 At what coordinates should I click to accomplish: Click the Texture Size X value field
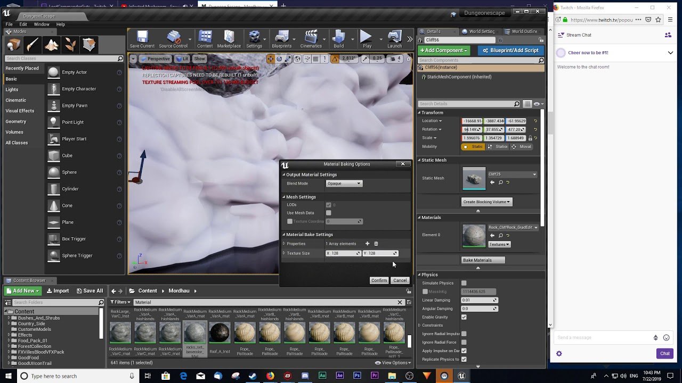(342, 253)
